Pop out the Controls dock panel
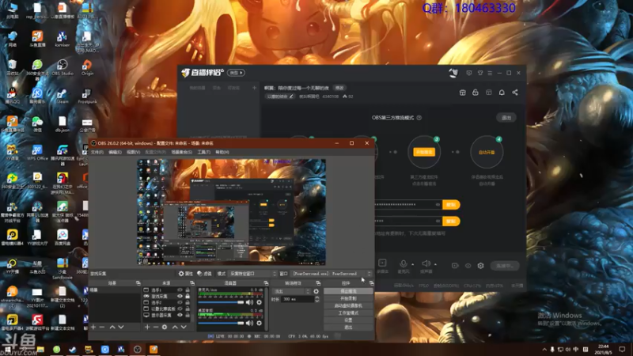 [x=371, y=283]
